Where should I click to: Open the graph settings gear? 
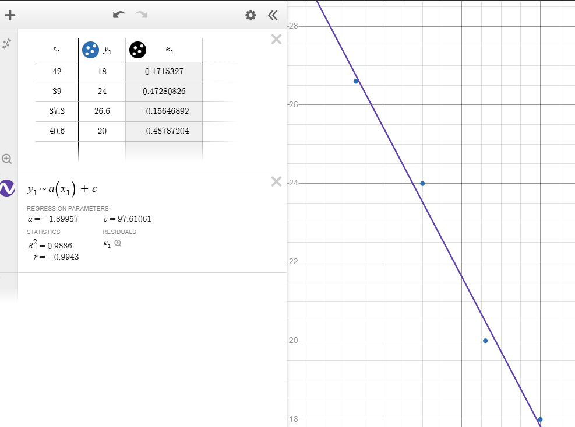pyautogui.click(x=251, y=15)
